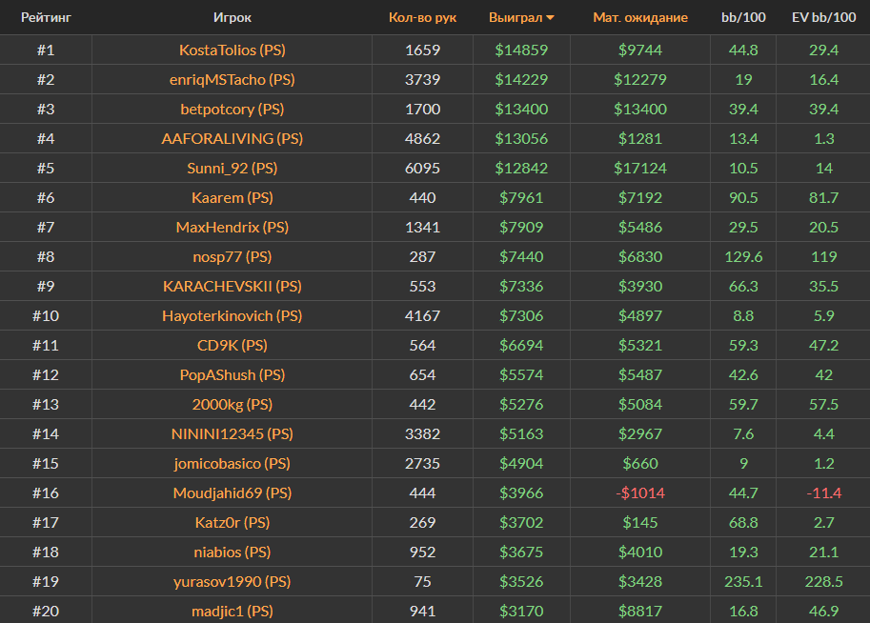Open Moudjahid69 (PS) player profile

click(233, 493)
